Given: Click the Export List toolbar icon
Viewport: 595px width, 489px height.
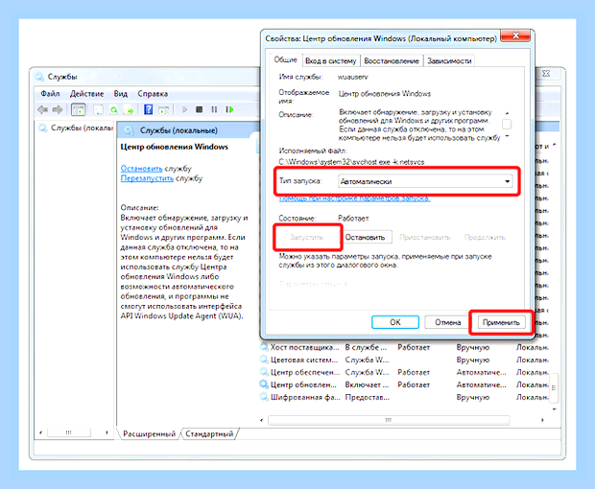Looking at the screenshot, I should coord(129,110).
